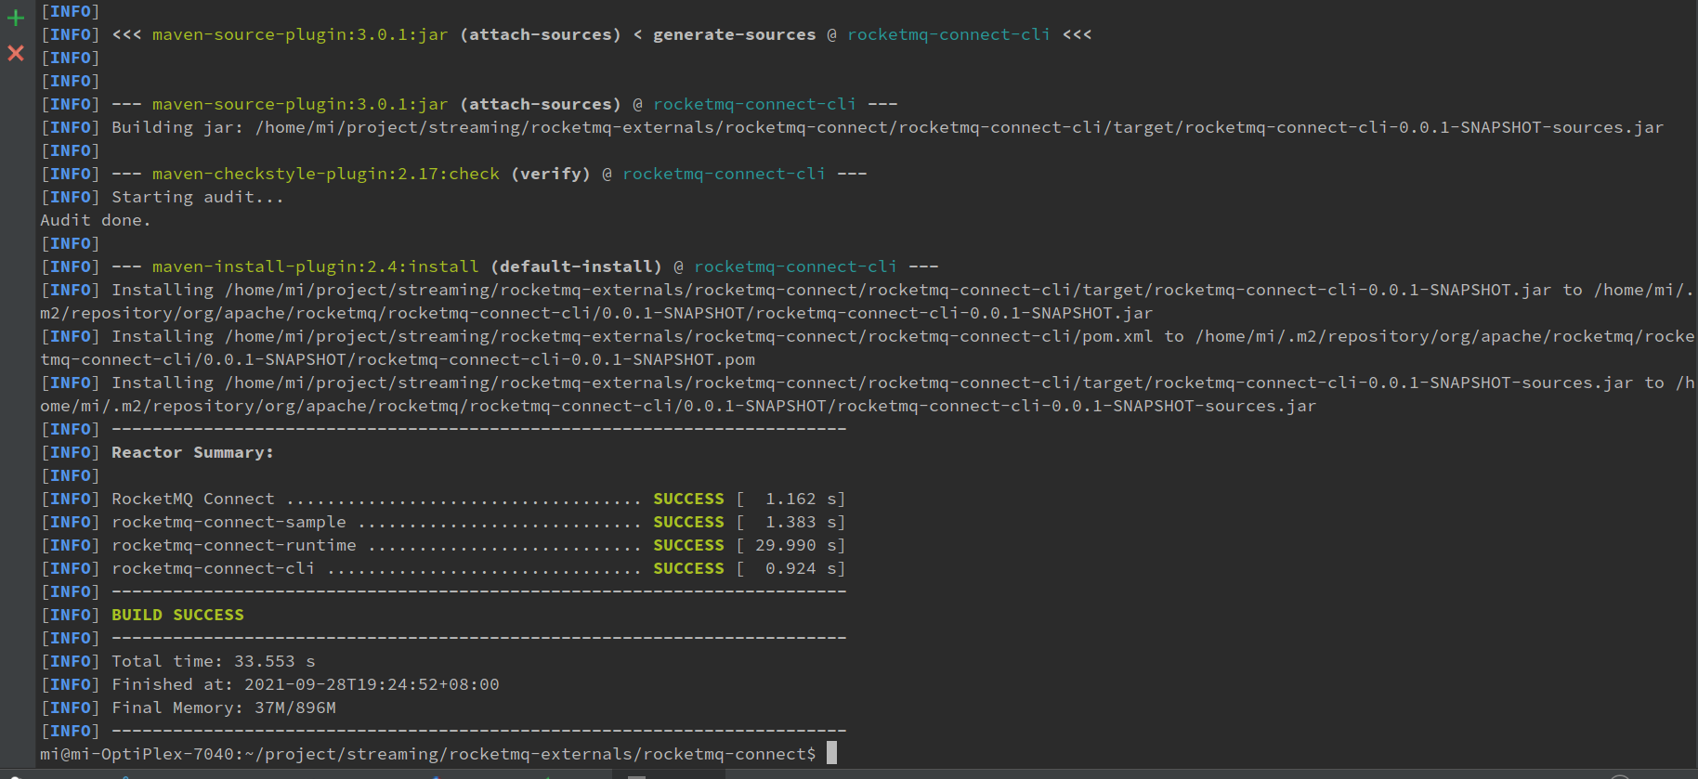Click the '(verify)' phase text
This screenshot has height=779, width=1698.
(550, 174)
